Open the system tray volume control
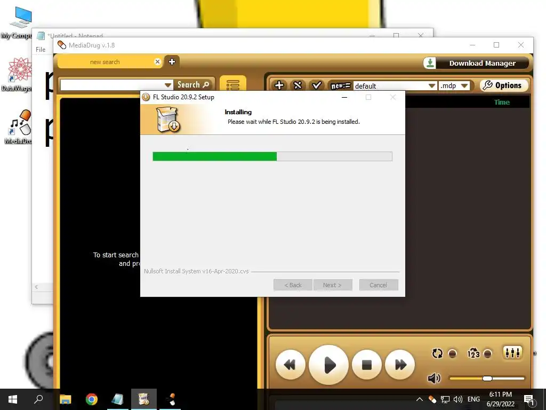 (x=458, y=399)
